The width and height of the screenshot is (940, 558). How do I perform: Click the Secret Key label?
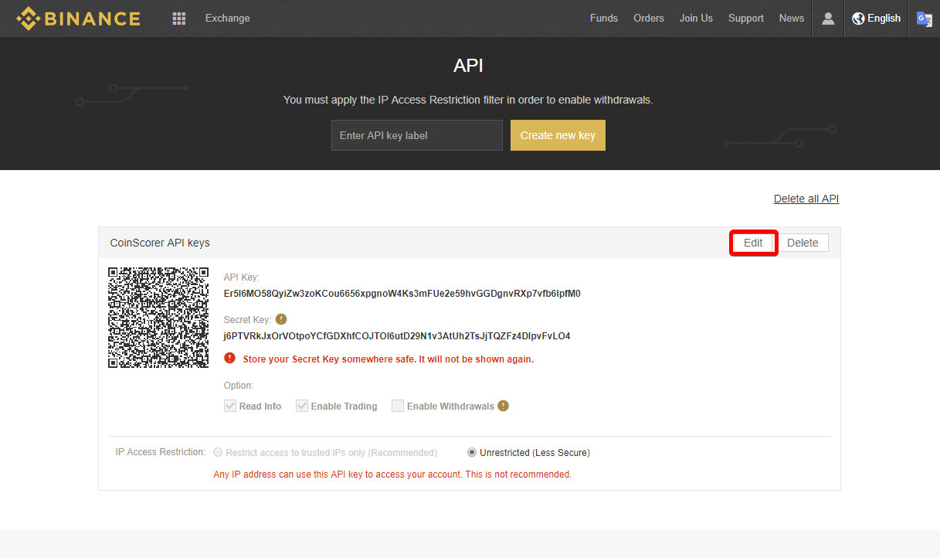pos(247,319)
